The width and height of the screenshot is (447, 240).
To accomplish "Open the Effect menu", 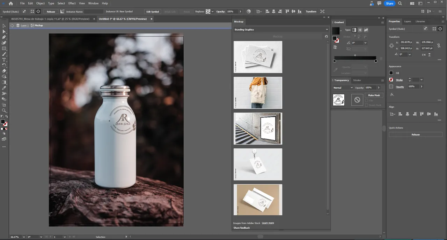I will (72, 3).
